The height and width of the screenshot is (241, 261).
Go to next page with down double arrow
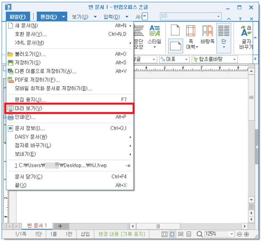click(251, 219)
